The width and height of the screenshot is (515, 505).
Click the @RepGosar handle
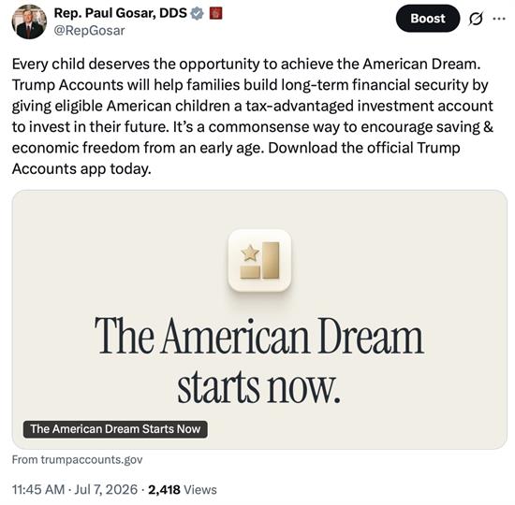pyautogui.click(x=89, y=31)
